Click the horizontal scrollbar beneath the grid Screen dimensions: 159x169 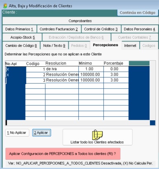coord(78,123)
